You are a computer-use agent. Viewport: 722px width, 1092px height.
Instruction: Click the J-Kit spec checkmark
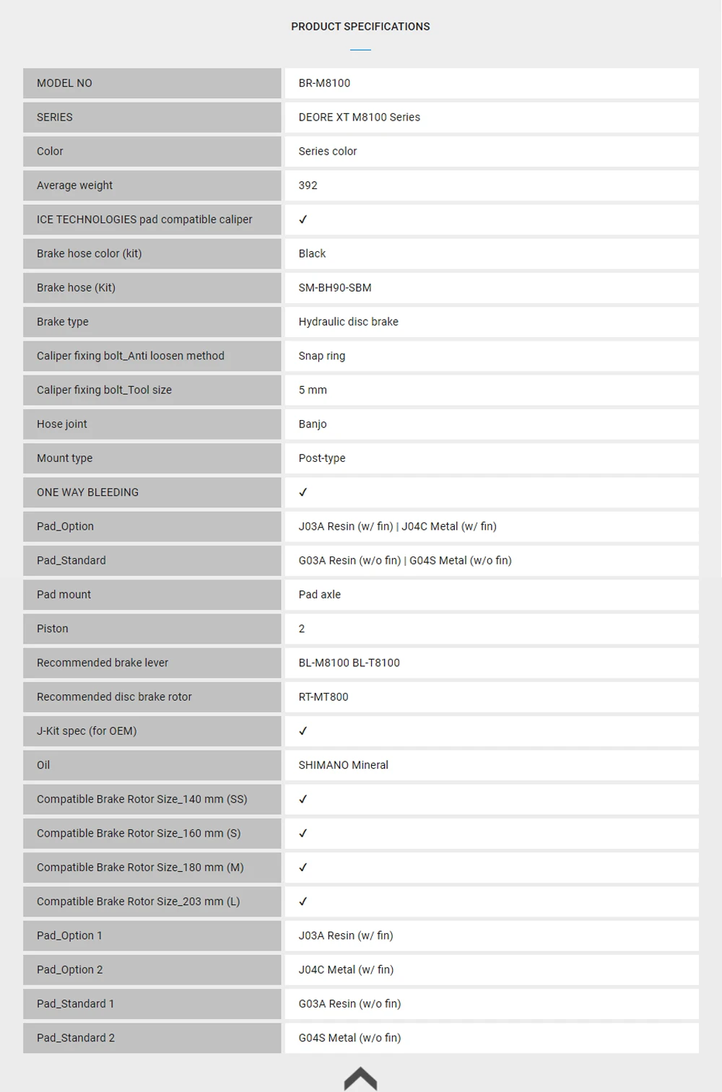[303, 731]
